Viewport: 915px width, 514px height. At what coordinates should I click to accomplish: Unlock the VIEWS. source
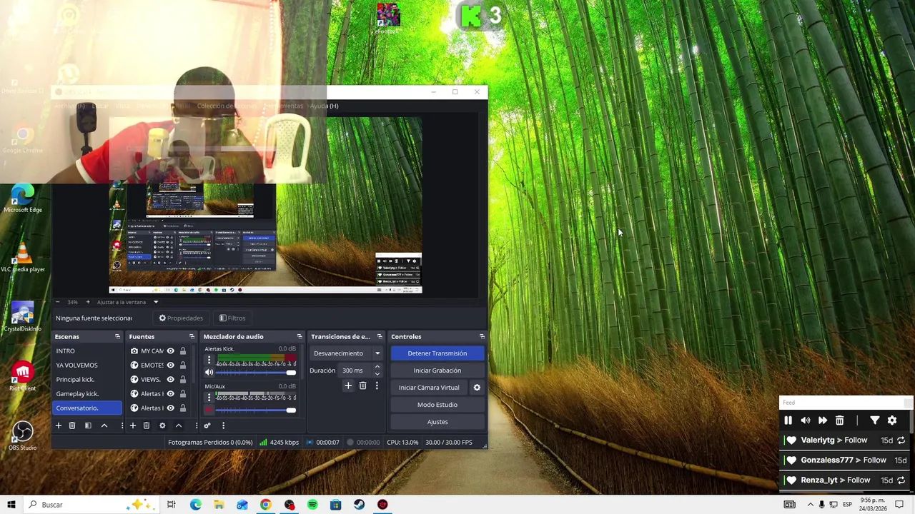click(x=183, y=380)
